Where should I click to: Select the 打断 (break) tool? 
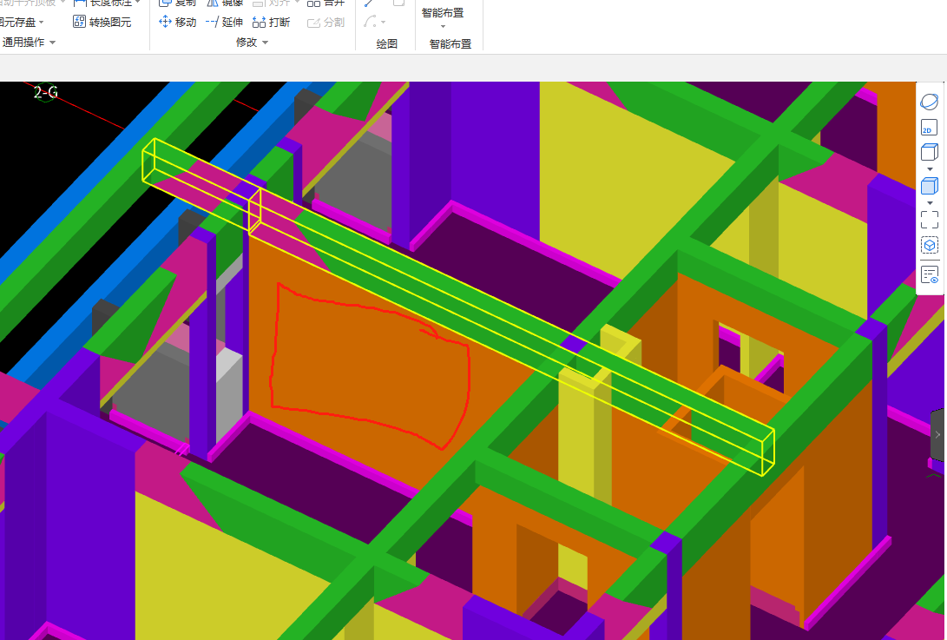(x=271, y=23)
